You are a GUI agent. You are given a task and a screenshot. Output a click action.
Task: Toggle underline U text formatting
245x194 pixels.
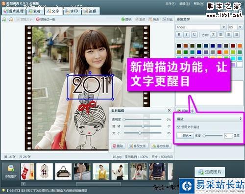click(194, 35)
